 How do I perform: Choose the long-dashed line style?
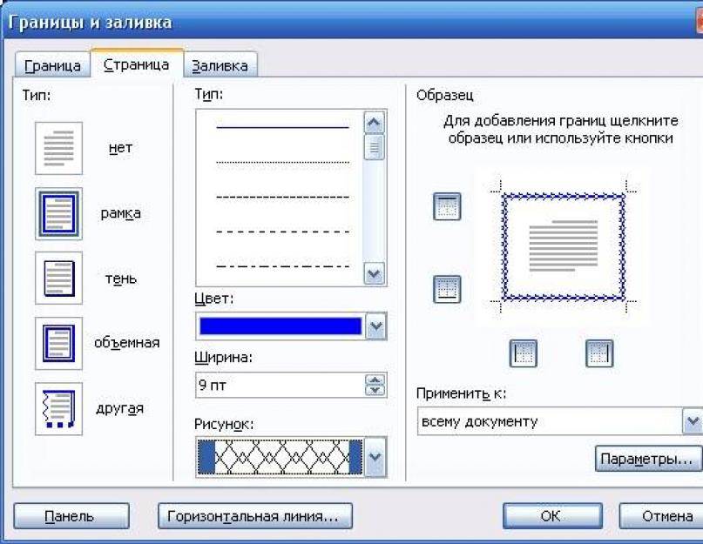(x=282, y=232)
